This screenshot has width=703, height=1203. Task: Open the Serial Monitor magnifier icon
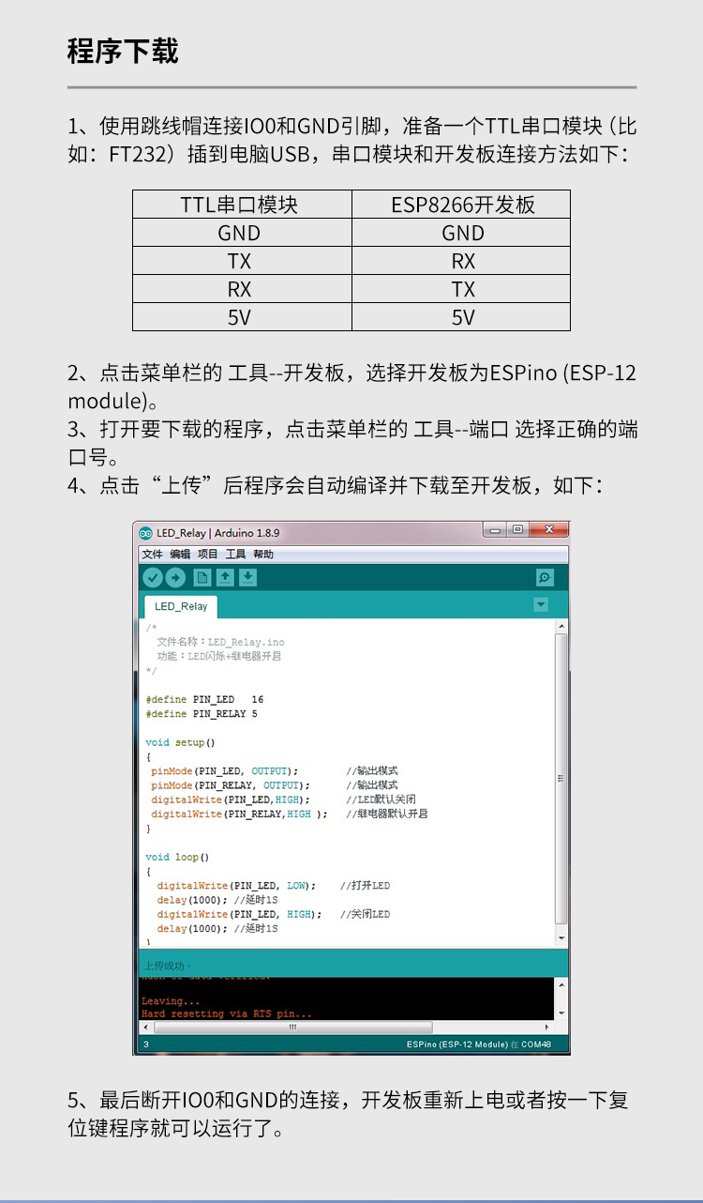pos(545,578)
